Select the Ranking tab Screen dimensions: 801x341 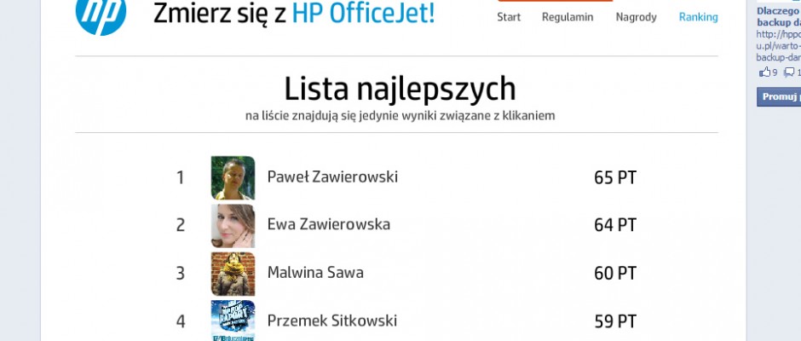[699, 17]
